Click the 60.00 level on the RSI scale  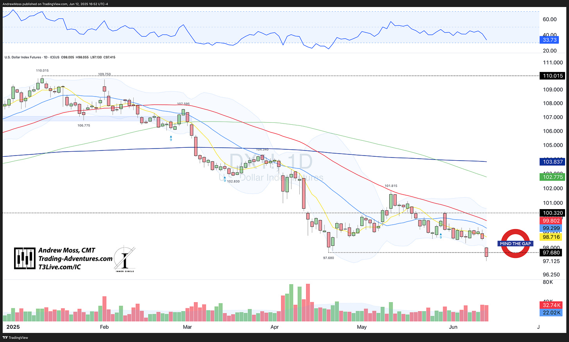coord(549,19)
